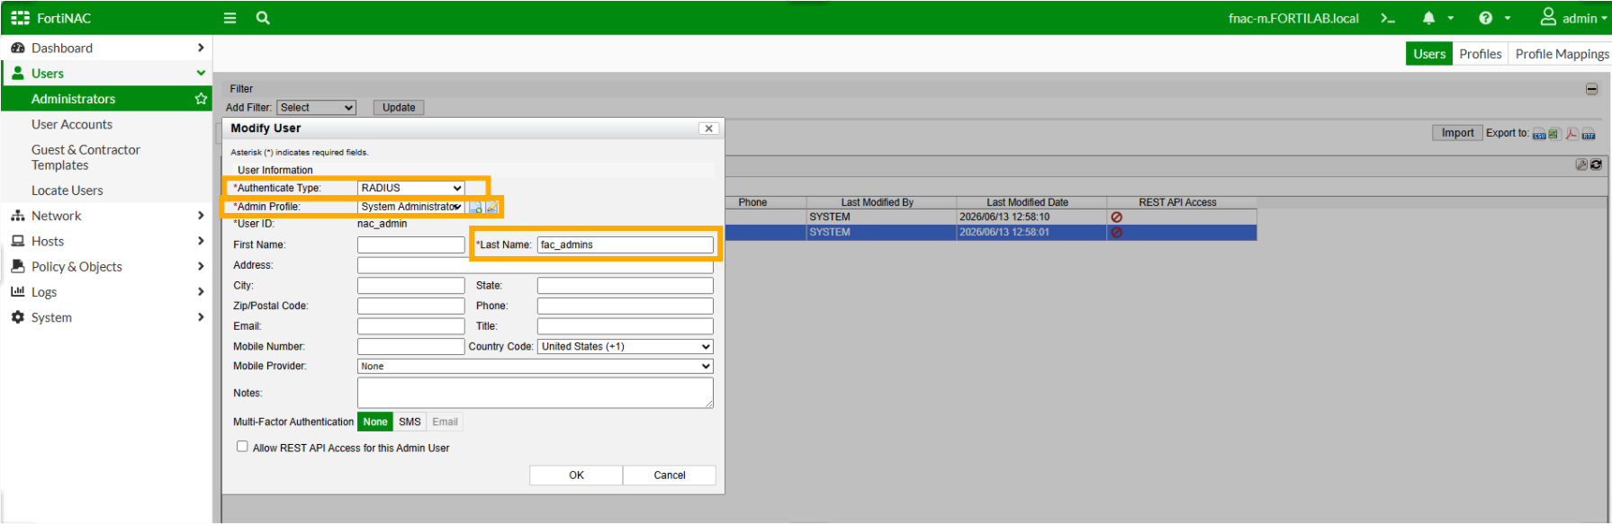Open the Country Code dropdown
The width and height of the screenshot is (1612, 524).
click(626, 346)
